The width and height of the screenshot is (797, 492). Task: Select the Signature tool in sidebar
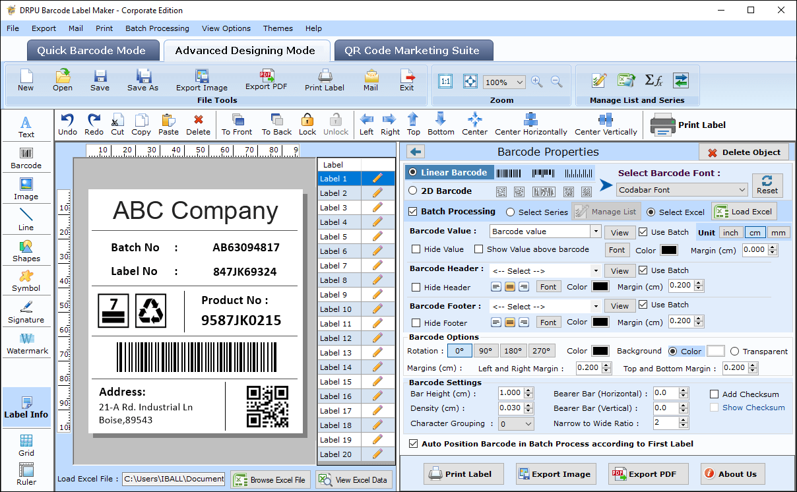coord(26,313)
